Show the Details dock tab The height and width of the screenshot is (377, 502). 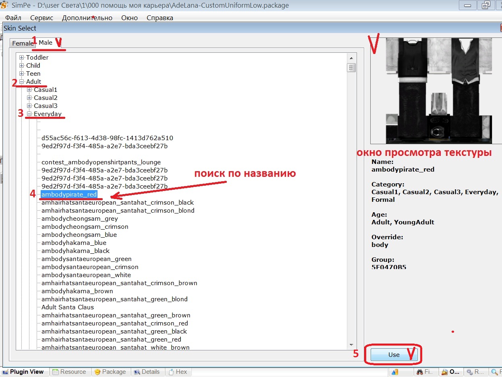[x=147, y=372]
